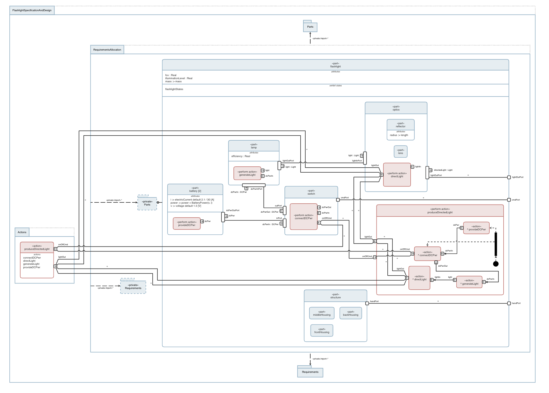
Task: Expand the actions list in produceDirectedLight action
Action: click(37, 254)
